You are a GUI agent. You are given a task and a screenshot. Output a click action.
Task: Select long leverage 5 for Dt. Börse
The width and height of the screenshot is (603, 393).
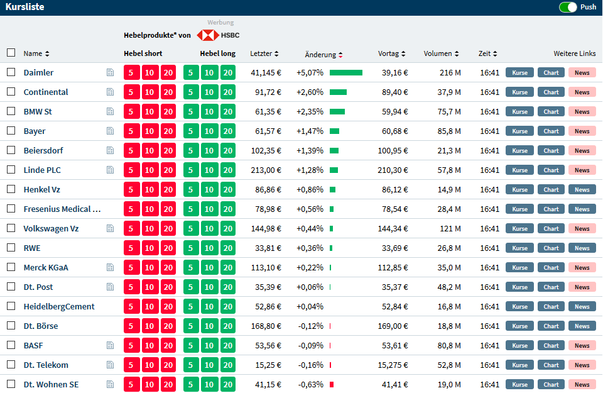point(191,326)
